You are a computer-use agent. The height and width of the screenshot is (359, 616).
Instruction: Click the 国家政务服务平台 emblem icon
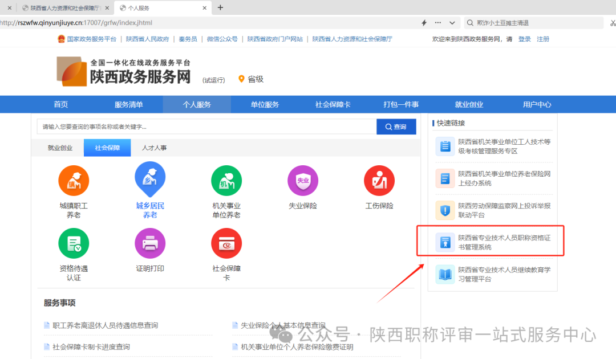pos(61,39)
